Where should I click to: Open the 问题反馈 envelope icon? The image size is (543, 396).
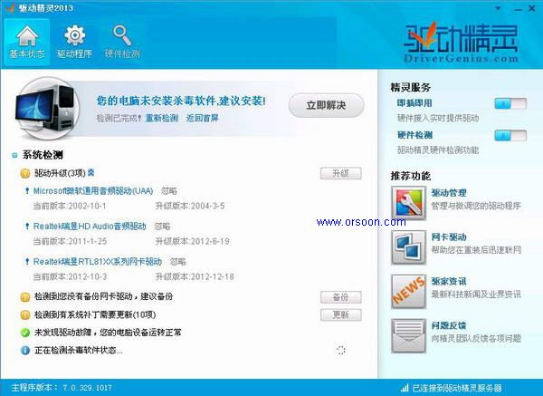pyautogui.click(x=409, y=335)
